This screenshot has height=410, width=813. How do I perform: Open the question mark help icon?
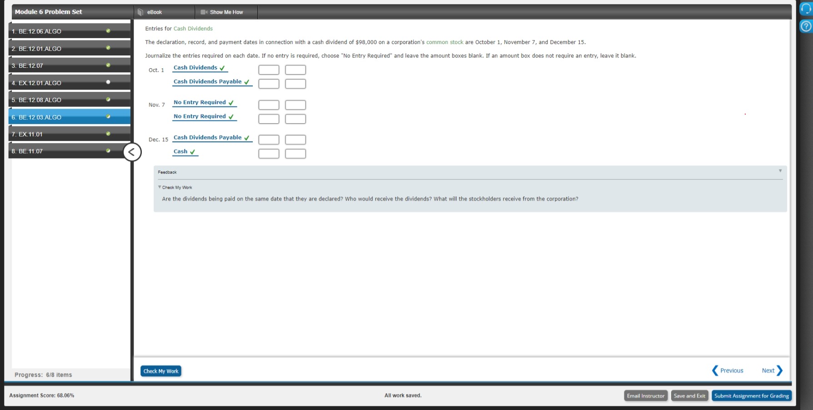point(805,26)
